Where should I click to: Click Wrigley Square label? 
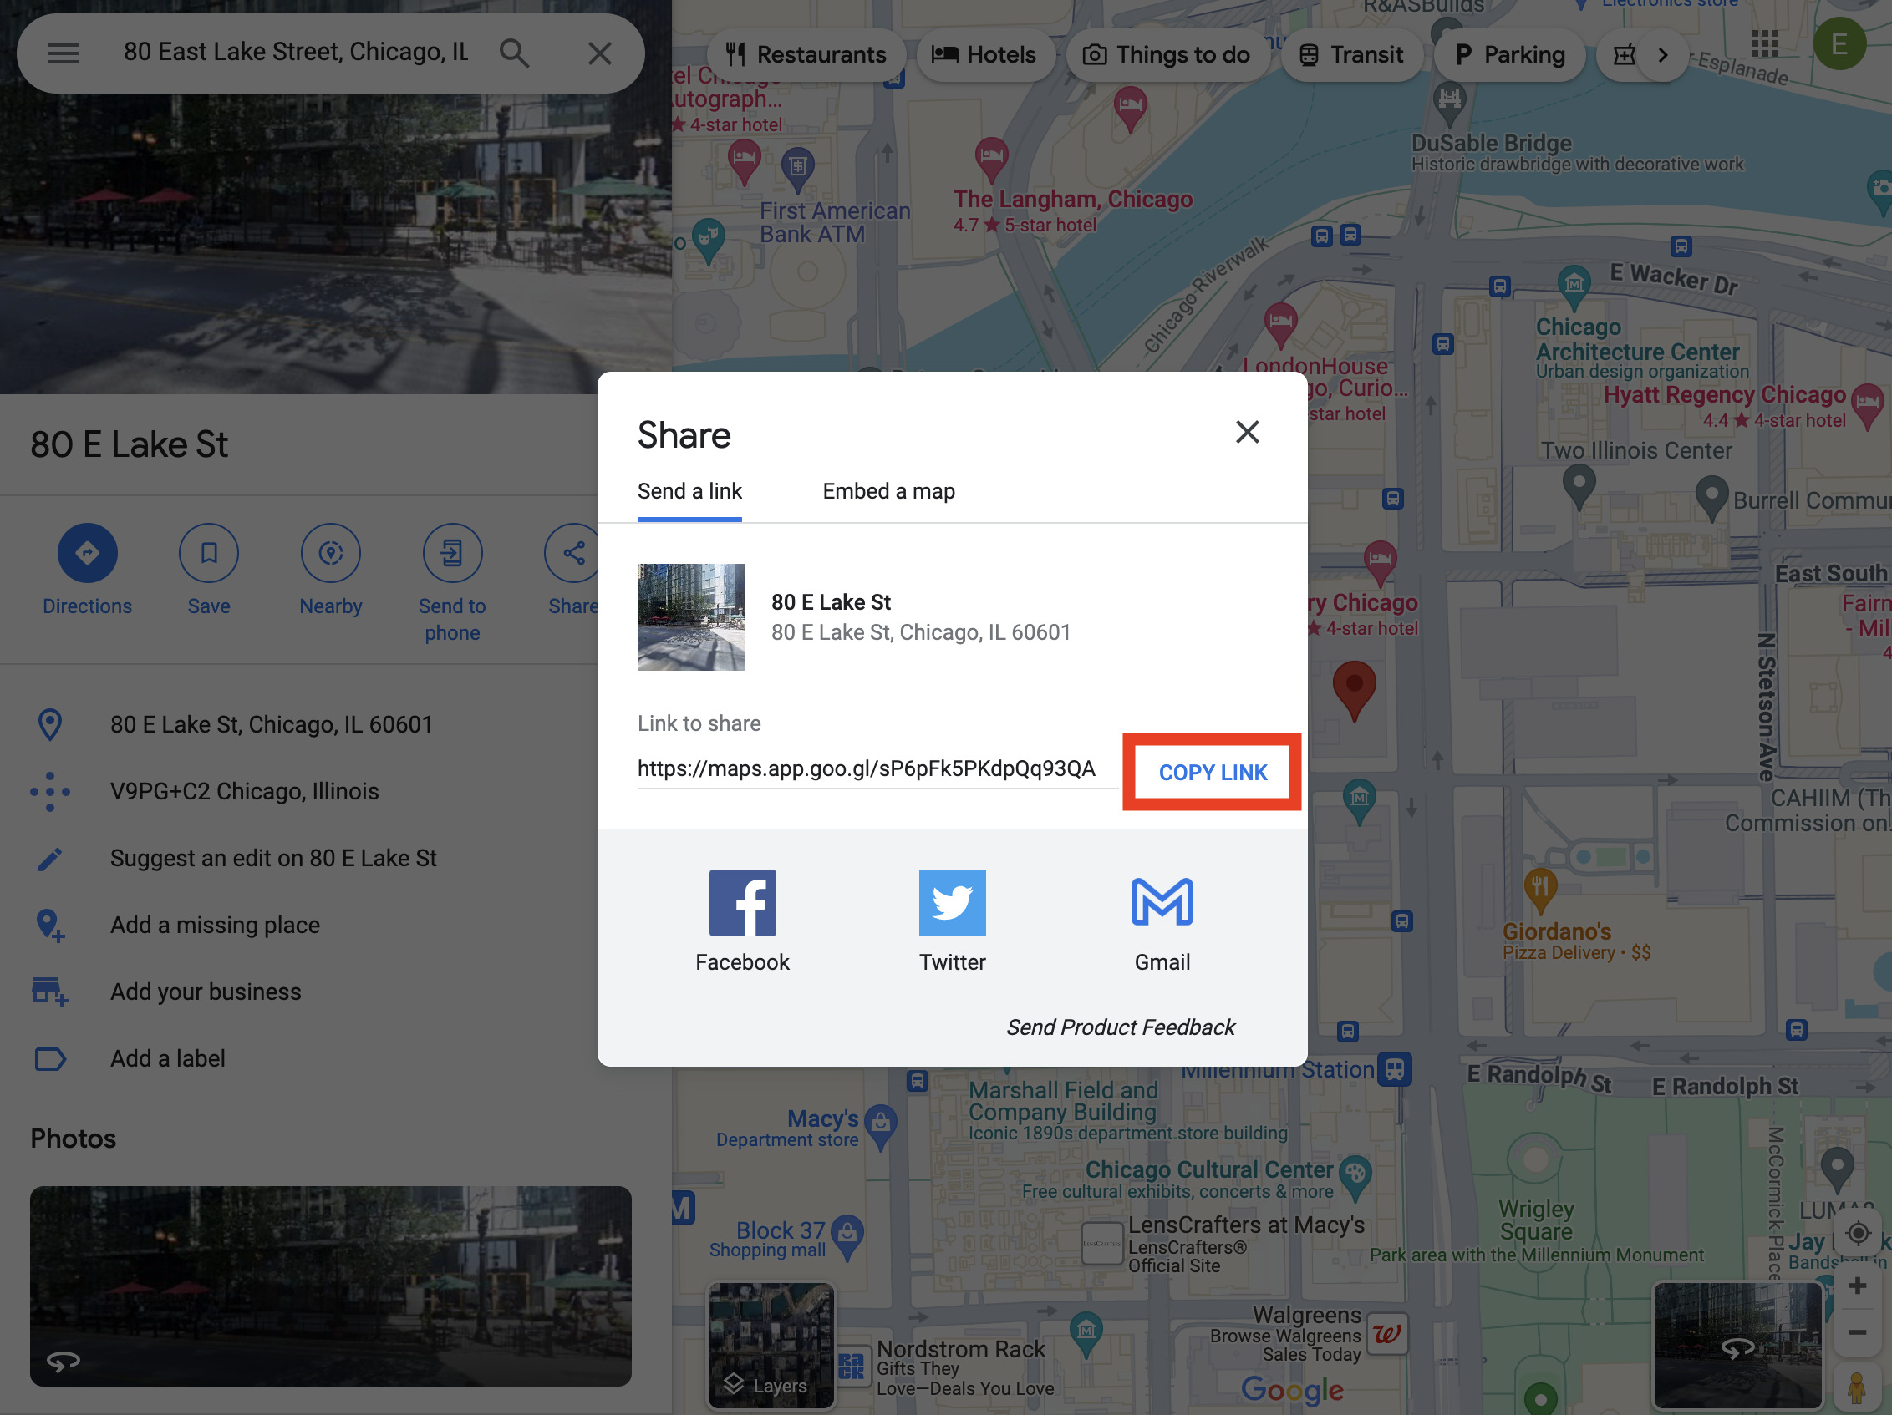pos(1536,1220)
